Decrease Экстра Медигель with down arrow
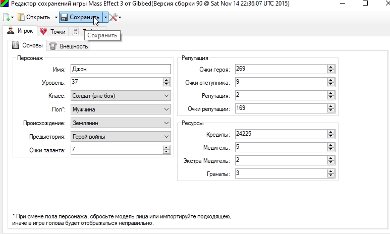 (x=331, y=162)
